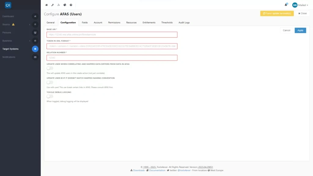This screenshot has width=313, height=176.
Task: Open the Maikel account dropdown
Action: coord(300,5)
